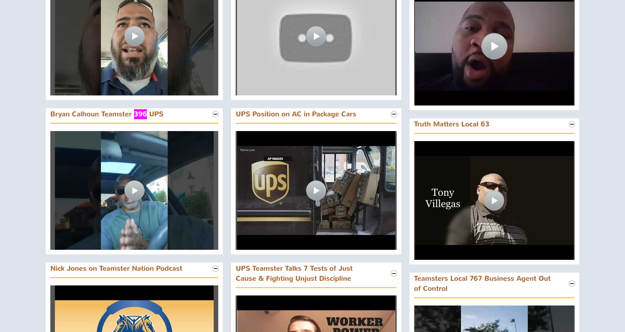Play the bearded man video at top left
The width and height of the screenshot is (625, 332).
134,36
